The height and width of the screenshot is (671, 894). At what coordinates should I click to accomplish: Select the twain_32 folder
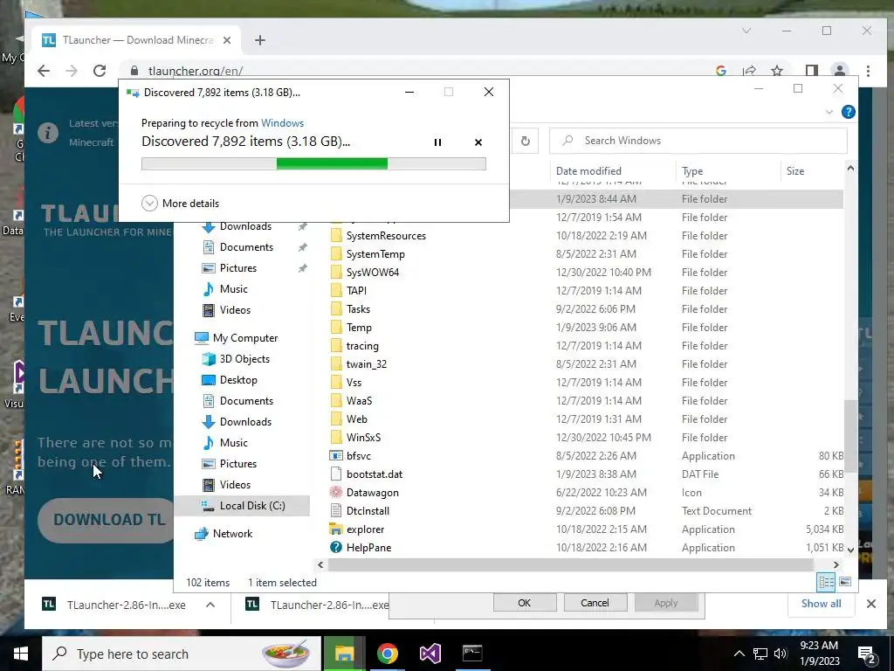click(x=366, y=364)
